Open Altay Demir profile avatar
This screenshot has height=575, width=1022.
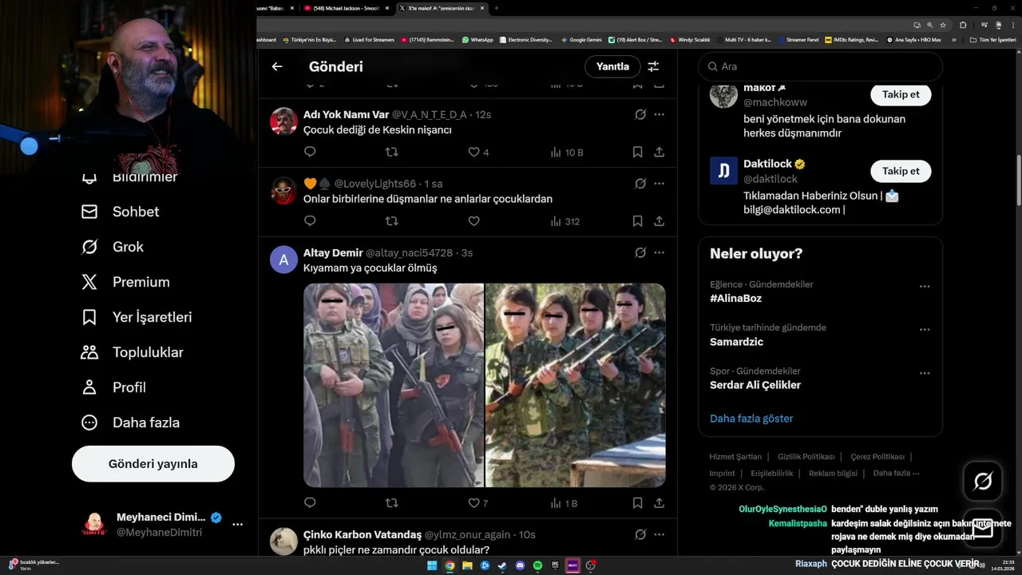coord(283,260)
